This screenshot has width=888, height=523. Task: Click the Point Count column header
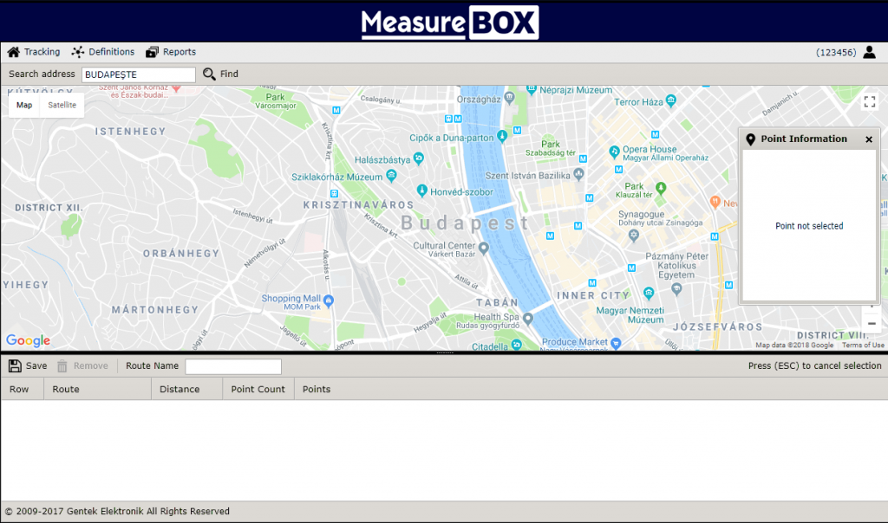[258, 389]
